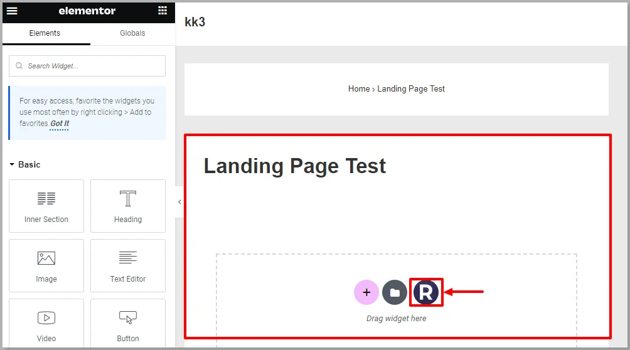Select the Image widget
The width and height of the screenshot is (630, 350).
point(46,265)
